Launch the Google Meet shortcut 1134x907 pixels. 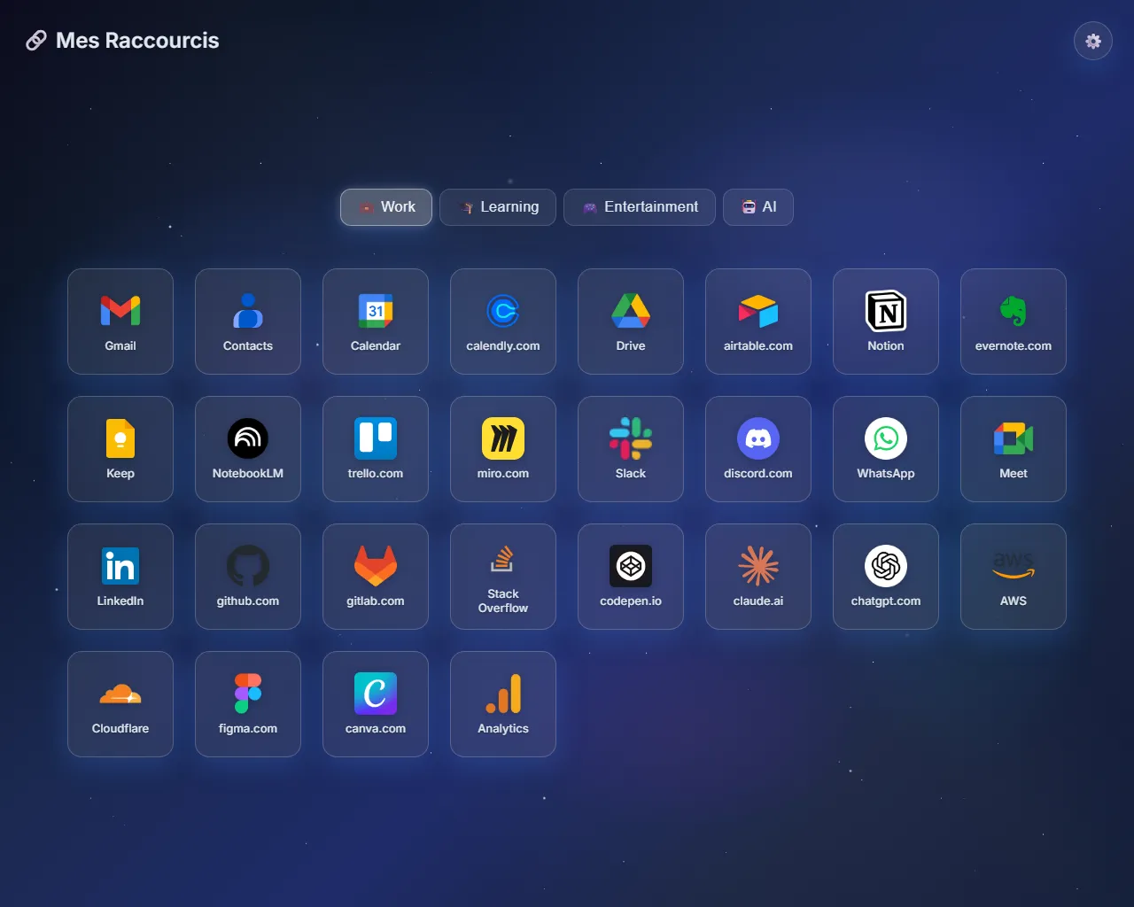pos(1014,448)
